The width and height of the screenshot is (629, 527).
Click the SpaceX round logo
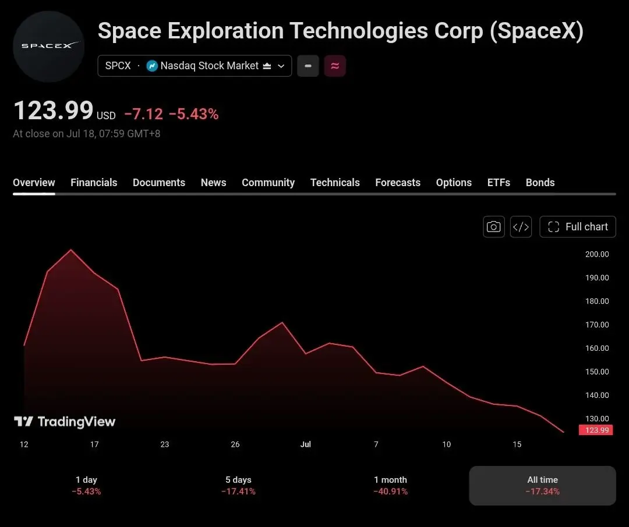coord(48,47)
